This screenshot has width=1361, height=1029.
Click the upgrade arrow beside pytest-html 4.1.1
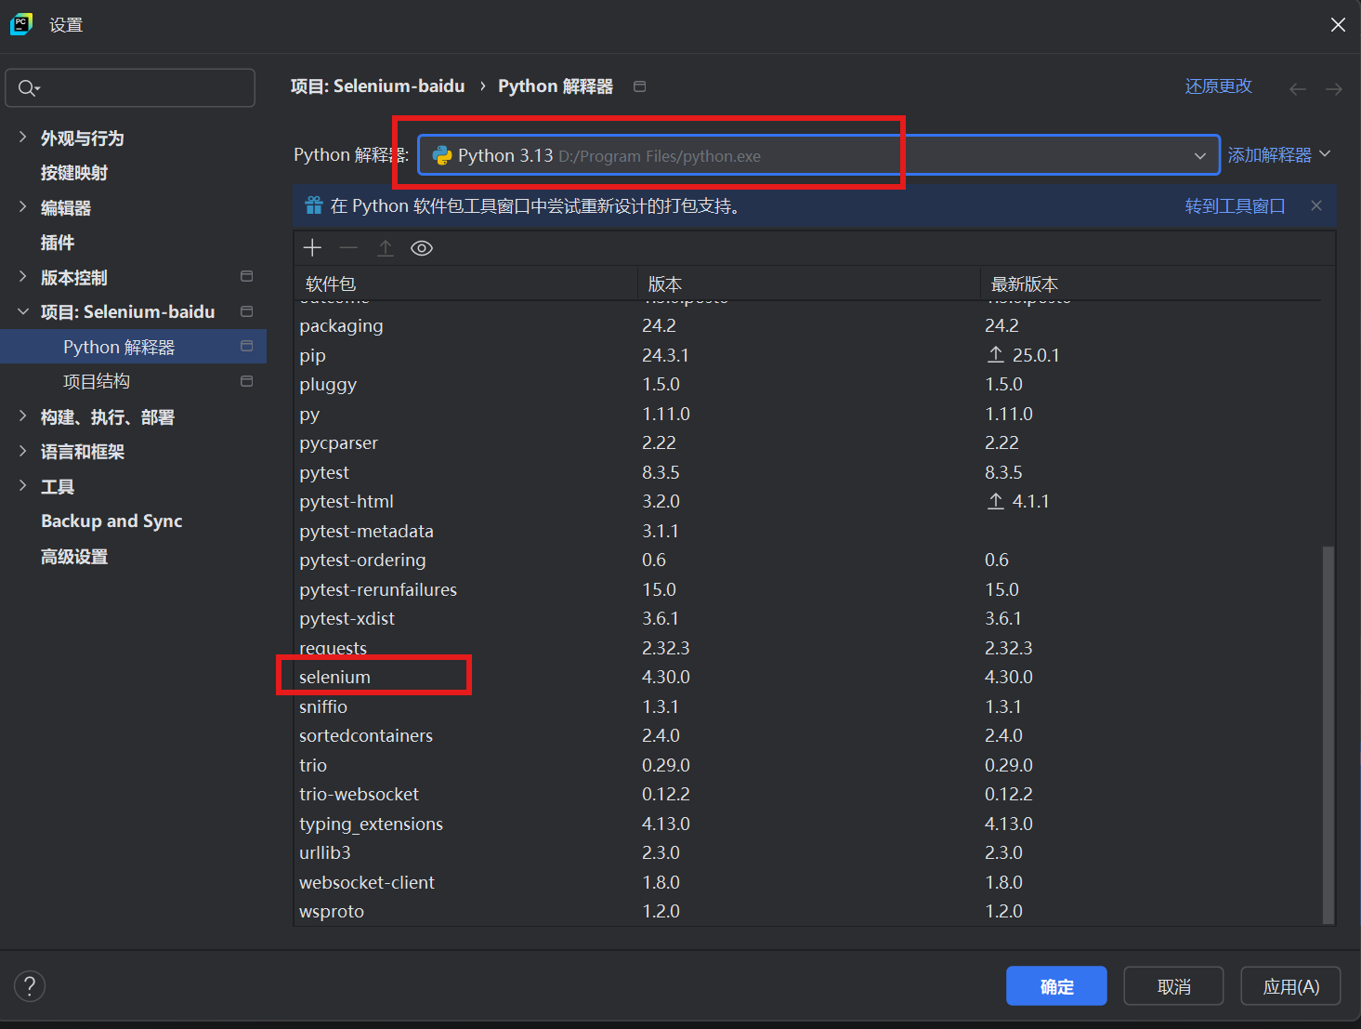996,500
